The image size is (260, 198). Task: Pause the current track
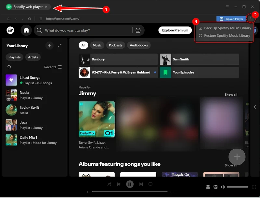(130, 184)
